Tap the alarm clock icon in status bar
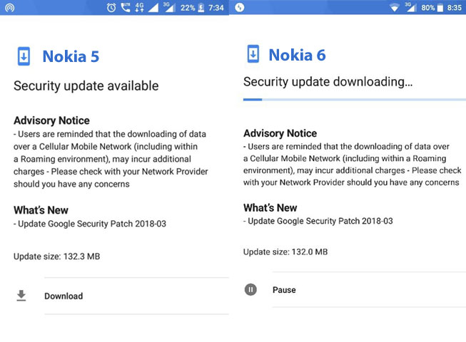 111,7
